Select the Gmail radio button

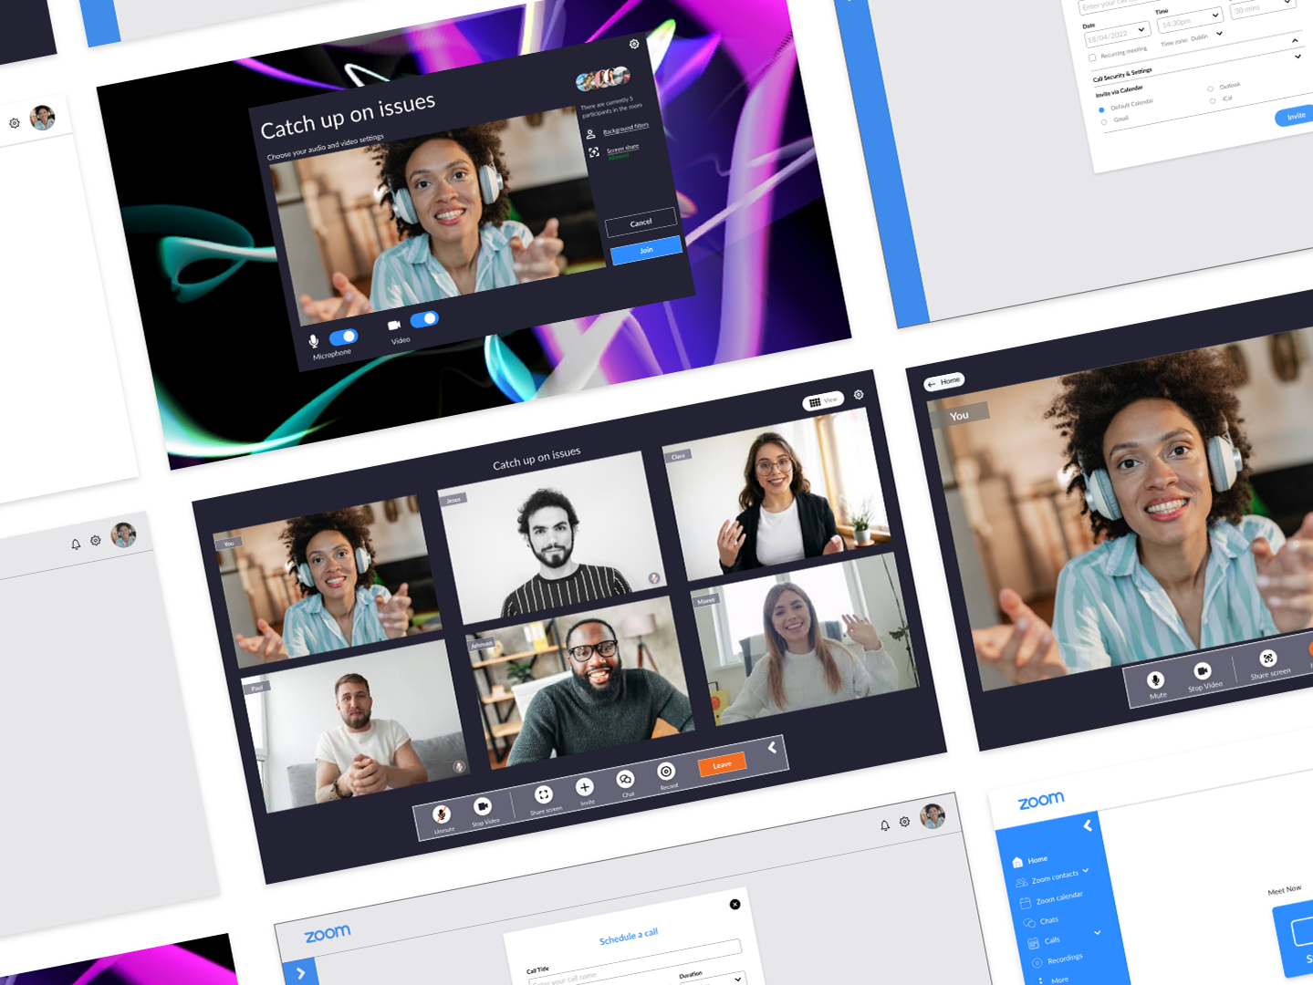(x=1104, y=121)
